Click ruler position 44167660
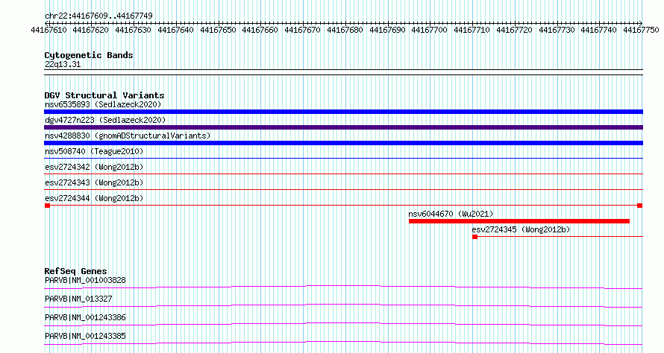Viewport: 664px width, 353px height. [260, 30]
